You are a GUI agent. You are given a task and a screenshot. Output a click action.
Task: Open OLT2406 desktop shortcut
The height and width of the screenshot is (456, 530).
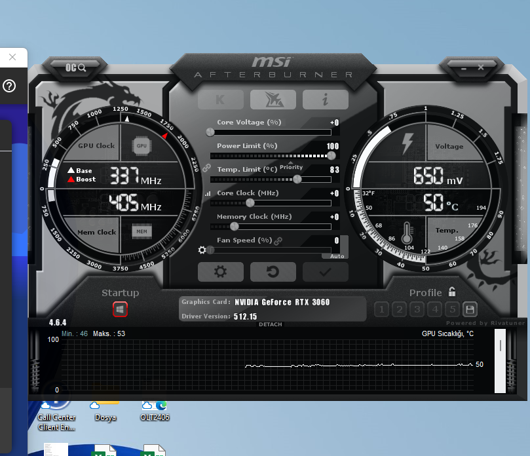click(155, 411)
